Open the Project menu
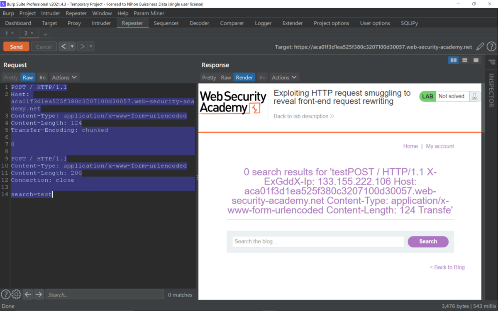The image size is (498, 311). click(28, 13)
